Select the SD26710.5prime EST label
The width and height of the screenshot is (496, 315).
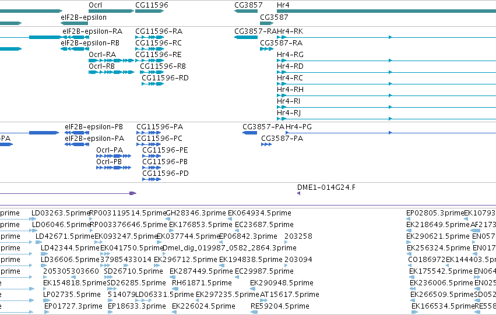133,272
